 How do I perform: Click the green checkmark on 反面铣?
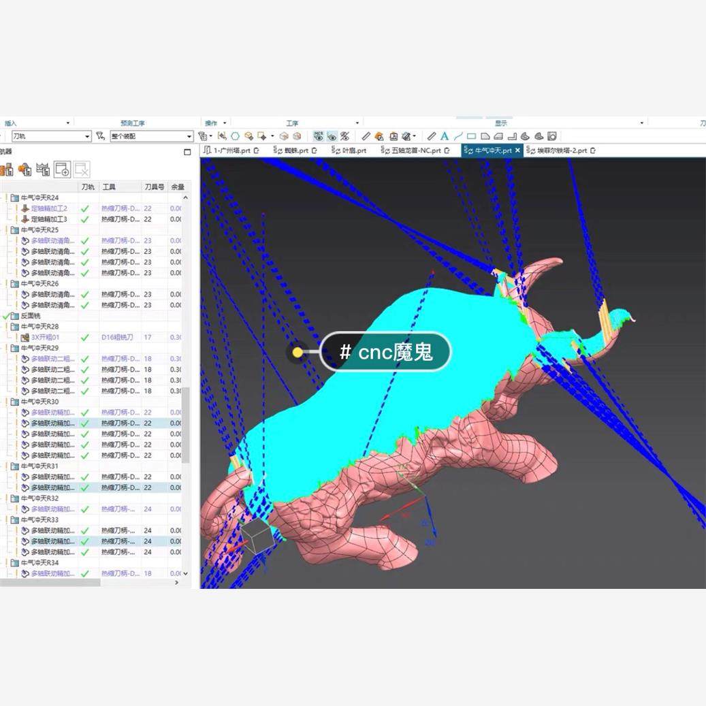[6, 316]
